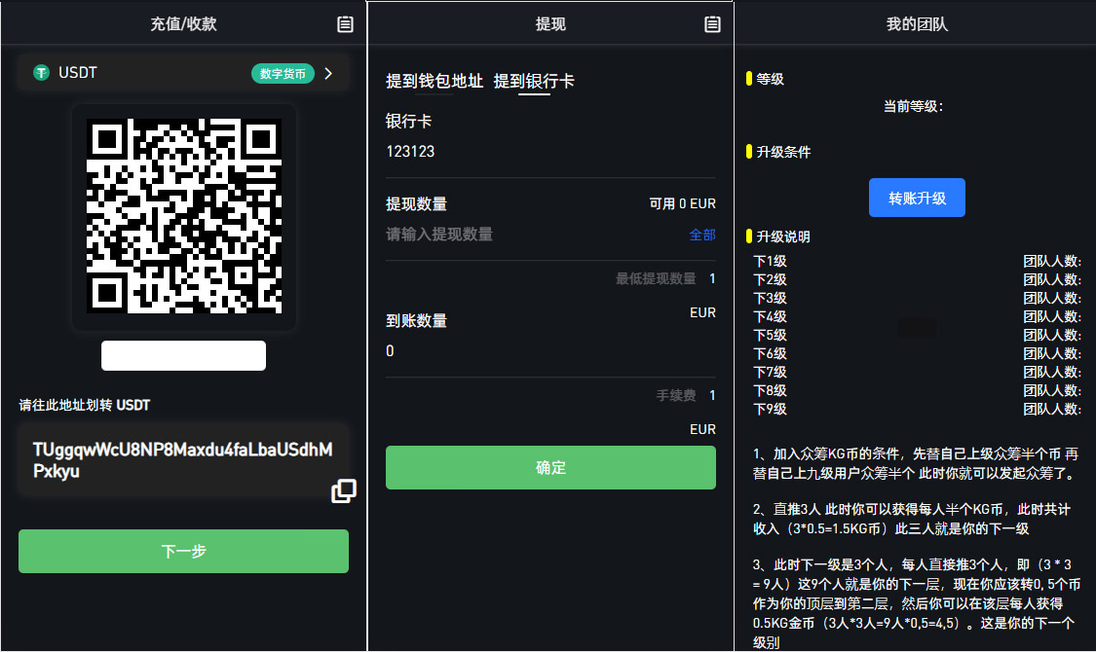Click the 我的团队 panel title

917,24
